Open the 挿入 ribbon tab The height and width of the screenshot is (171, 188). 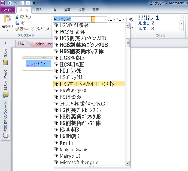pos(39,10)
